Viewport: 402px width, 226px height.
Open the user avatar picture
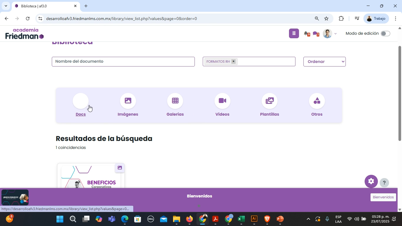327,34
